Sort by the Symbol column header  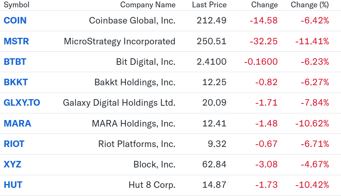[x=17, y=5]
